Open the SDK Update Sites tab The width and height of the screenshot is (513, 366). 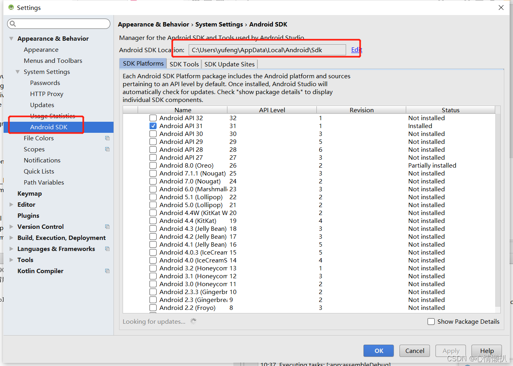click(229, 64)
